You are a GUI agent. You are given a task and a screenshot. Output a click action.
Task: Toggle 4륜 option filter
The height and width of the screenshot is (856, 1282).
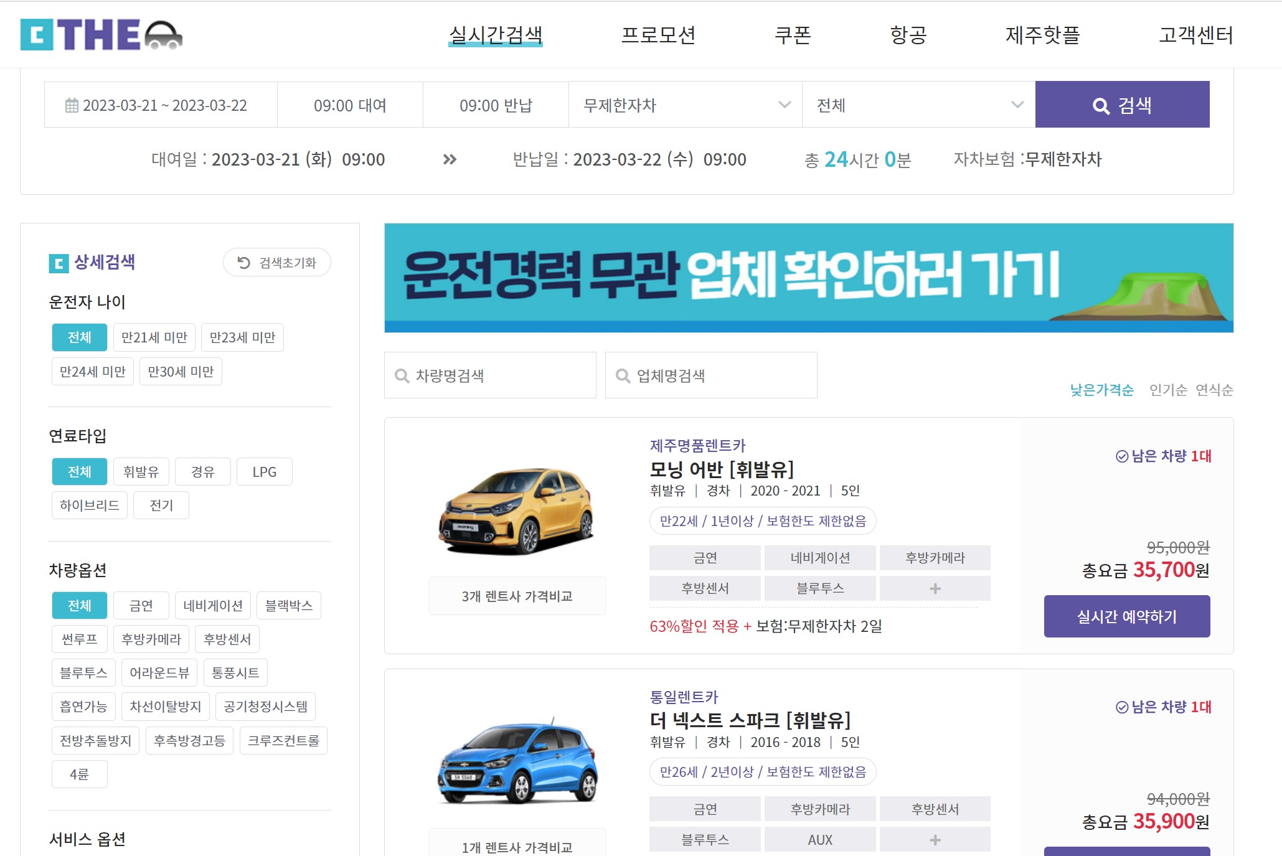(x=80, y=774)
